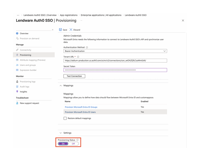Image resolution: width=200 pixels, height=148 pixels.
Task: Click the Provisioning logs icon
Action: point(17,82)
